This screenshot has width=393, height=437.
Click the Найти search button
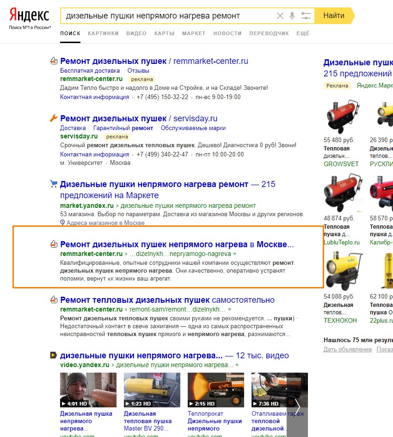[334, 16]
